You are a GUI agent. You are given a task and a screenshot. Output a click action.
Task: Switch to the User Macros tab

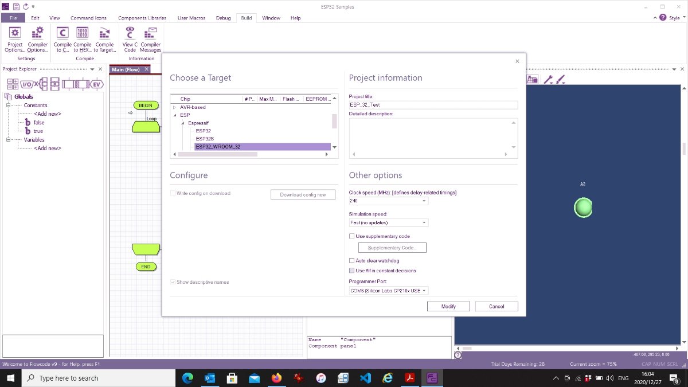191,18
